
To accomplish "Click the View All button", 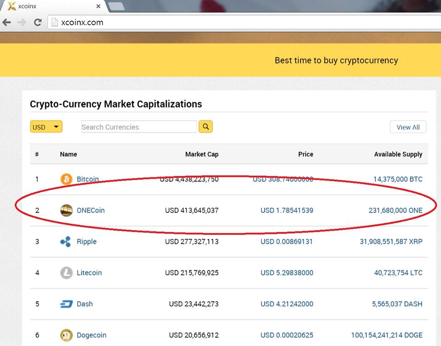I will point(408,127).
